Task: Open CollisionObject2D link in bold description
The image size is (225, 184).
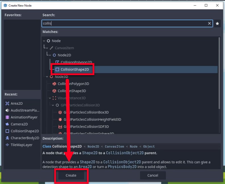Action: [125, 153]
